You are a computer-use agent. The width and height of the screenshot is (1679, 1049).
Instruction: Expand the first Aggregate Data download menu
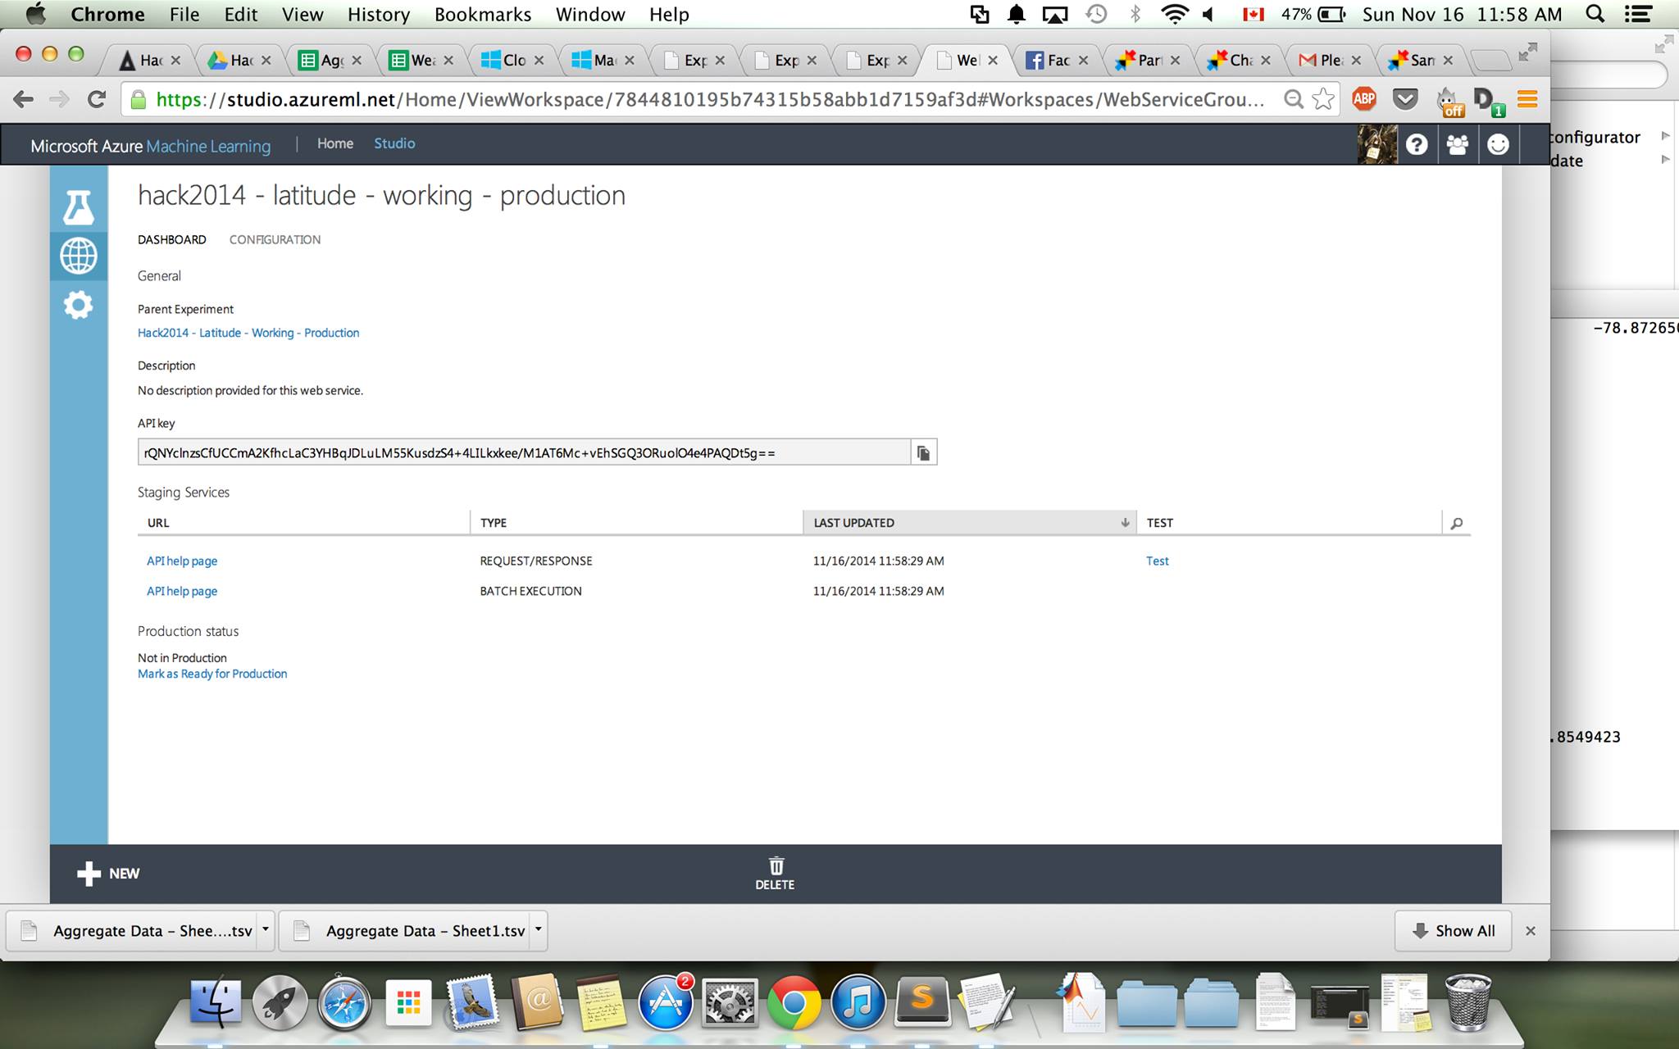point(266,930)
